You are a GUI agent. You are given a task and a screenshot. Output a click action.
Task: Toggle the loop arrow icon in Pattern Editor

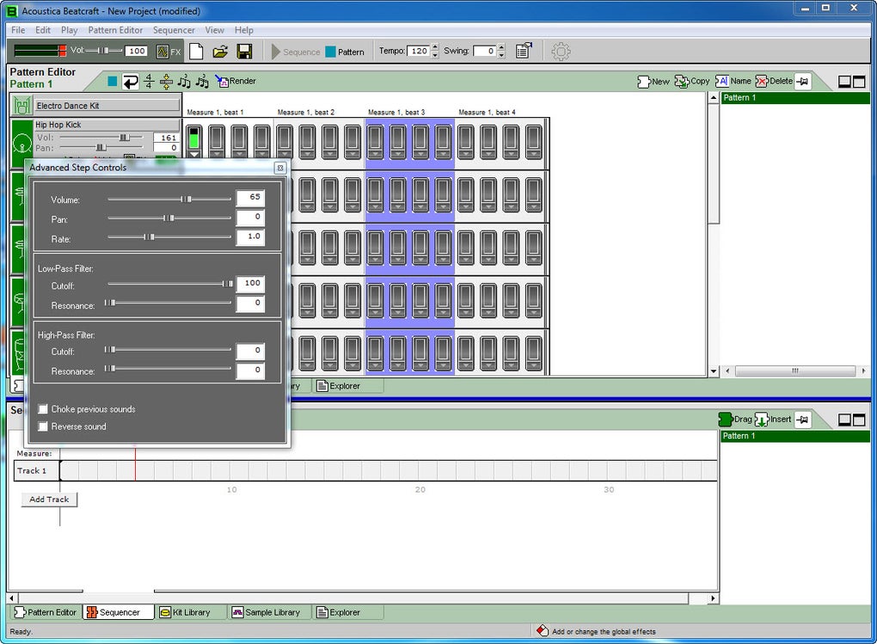[131, 82]
